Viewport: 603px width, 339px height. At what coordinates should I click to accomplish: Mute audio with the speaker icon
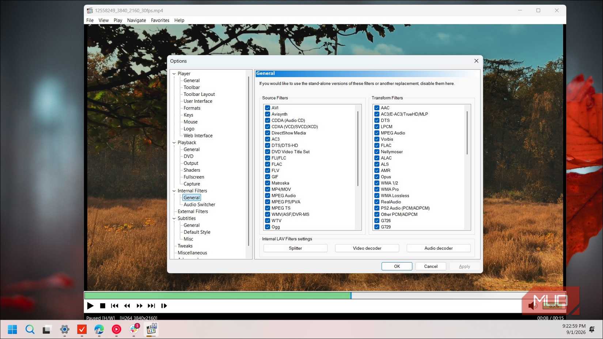[532, 306]
